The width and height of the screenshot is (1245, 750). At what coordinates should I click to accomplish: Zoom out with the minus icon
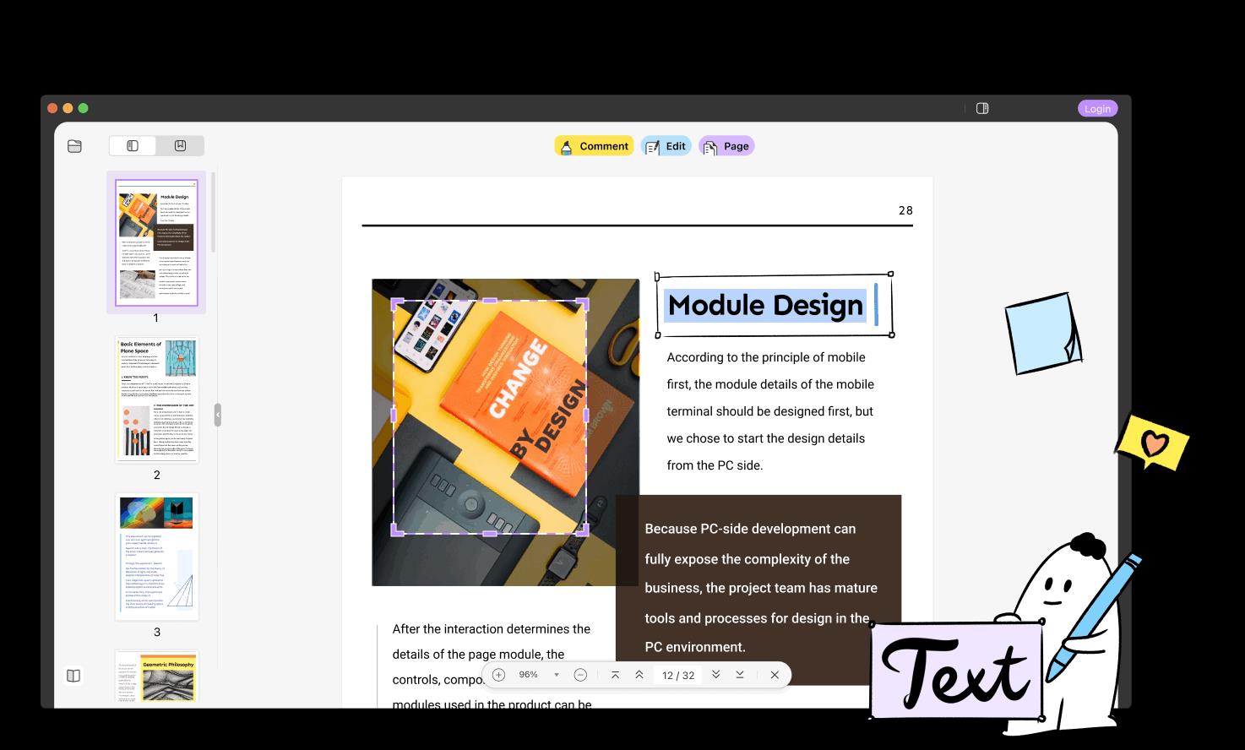click(x=580, y=675)
